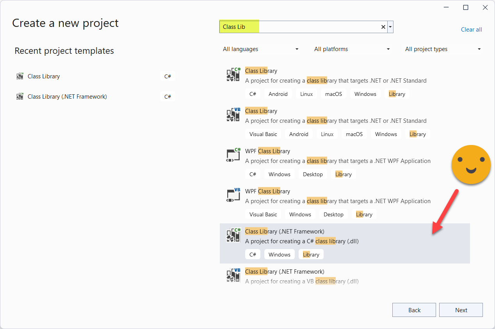Open the All languages dropdown
Screen dimensions: 495x329
pyautogui.click(x=261, y=49)
